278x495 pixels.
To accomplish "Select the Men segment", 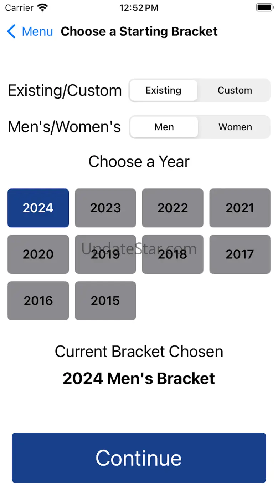I will pos(164,127).
